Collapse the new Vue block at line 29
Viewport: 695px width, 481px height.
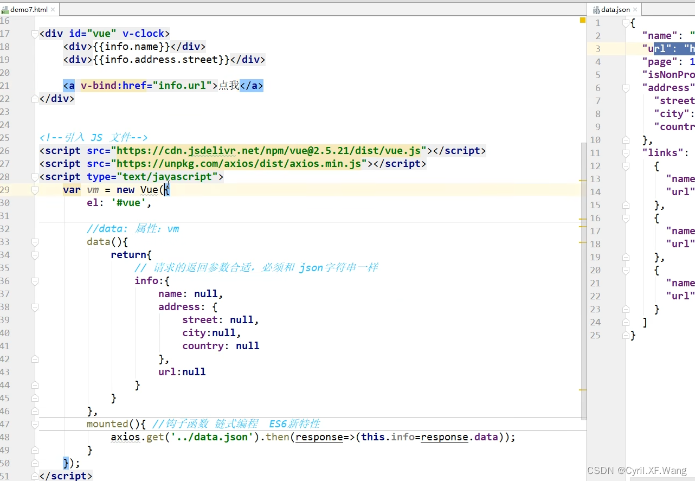click(35, 190)
